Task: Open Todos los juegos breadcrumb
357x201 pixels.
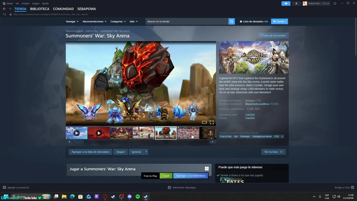Action: click(74, 31)
